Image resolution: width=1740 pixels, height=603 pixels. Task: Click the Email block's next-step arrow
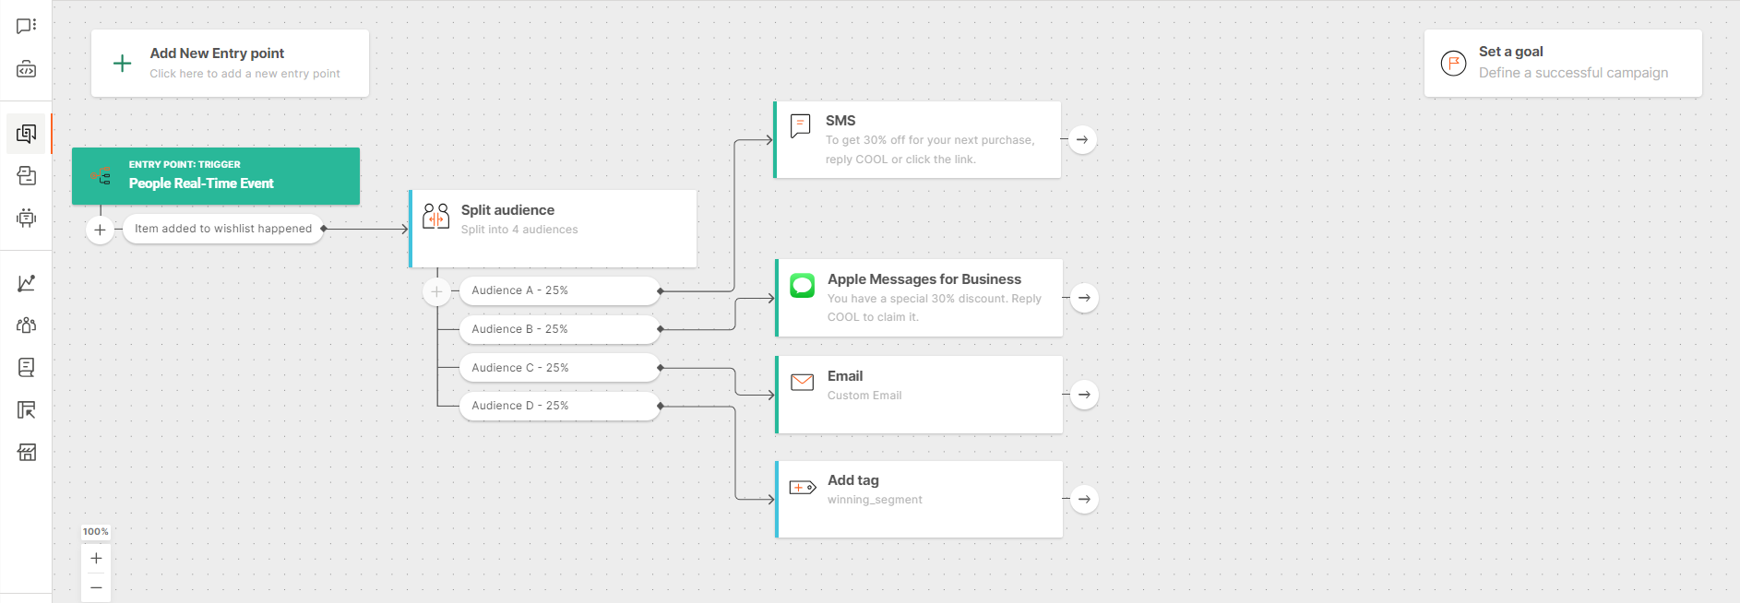coord(1084,395)
